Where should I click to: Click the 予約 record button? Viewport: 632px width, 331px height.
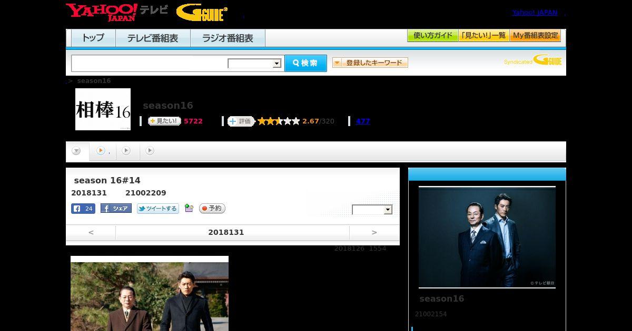point(212,209)
